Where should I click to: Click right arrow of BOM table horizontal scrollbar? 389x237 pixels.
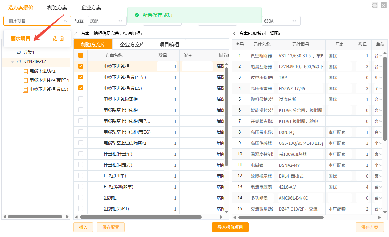click(x=379, y=218)
